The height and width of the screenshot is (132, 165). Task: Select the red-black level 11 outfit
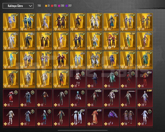tap(128, 79)
